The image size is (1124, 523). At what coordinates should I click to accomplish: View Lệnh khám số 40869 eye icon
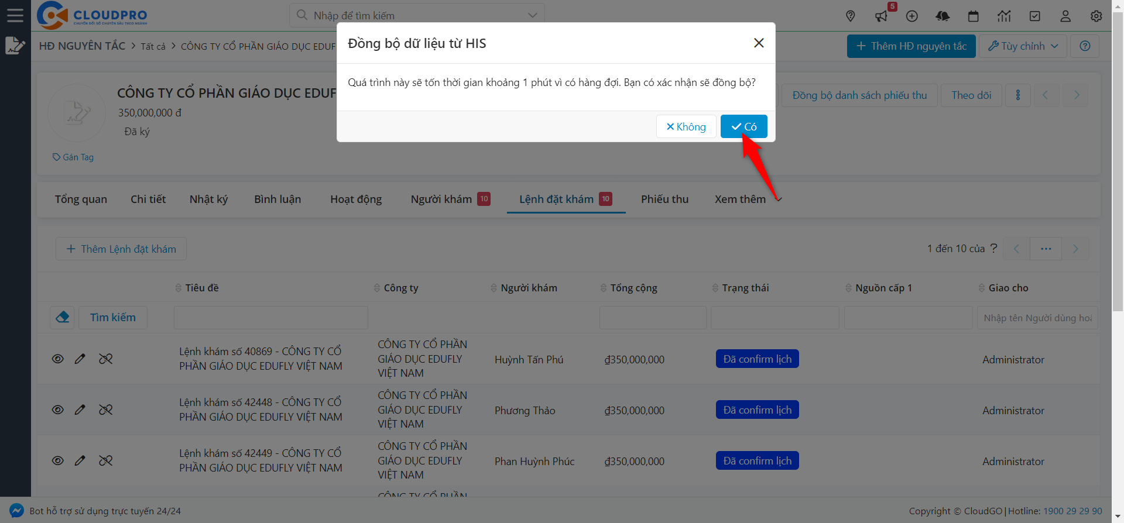tap(57, 359)
